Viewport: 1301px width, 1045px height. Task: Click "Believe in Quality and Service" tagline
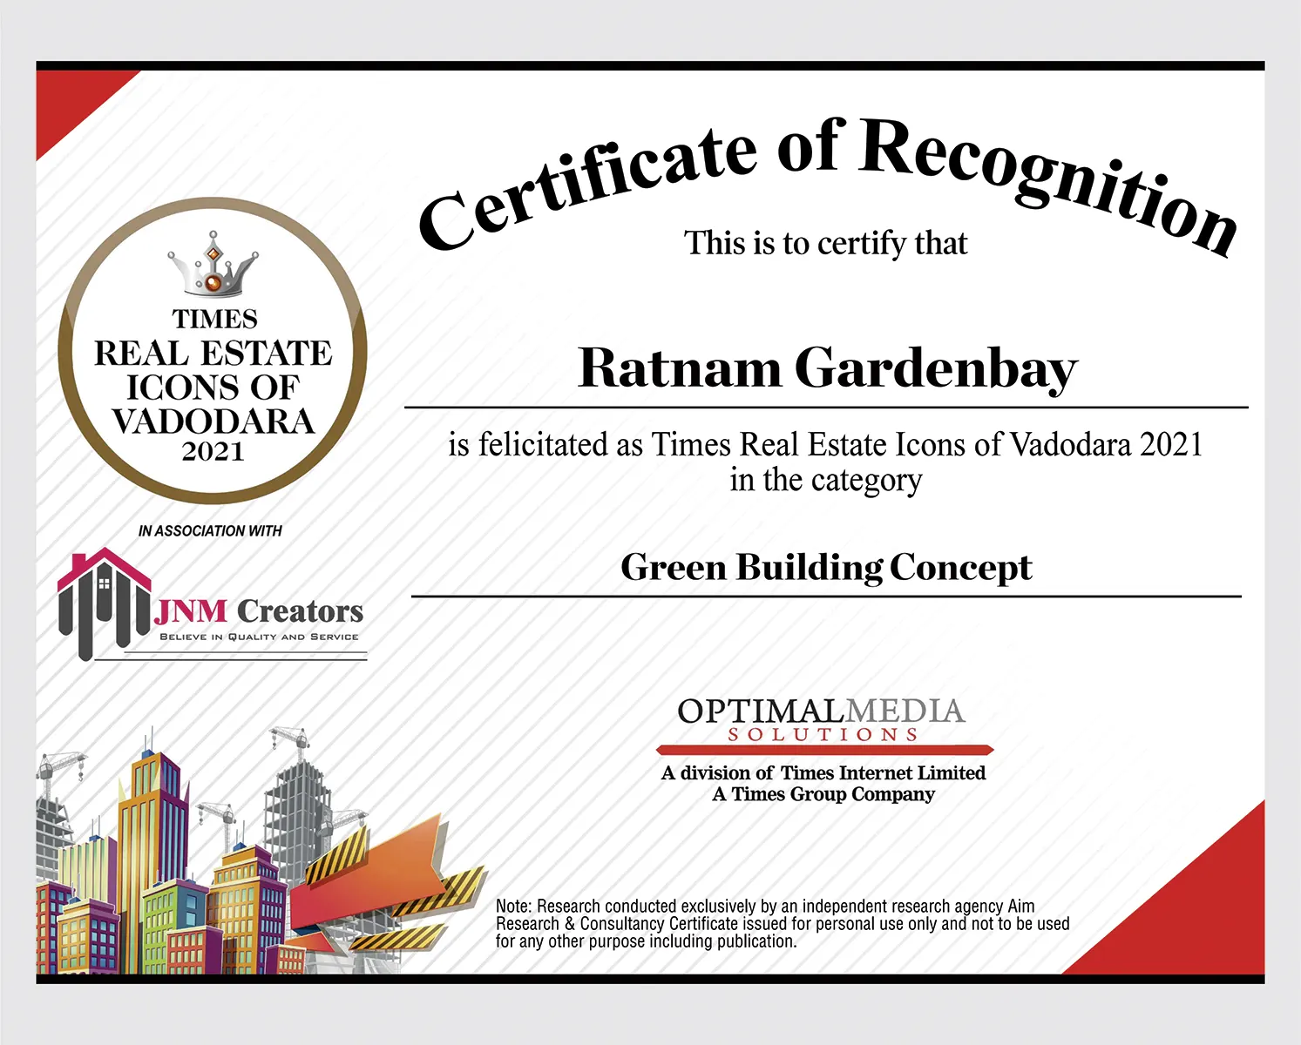[x=259, y=637]
